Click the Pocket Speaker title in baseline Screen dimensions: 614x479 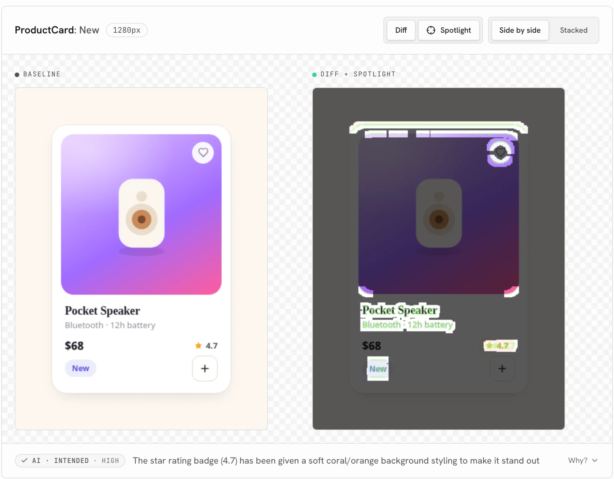tap(102, 311)
